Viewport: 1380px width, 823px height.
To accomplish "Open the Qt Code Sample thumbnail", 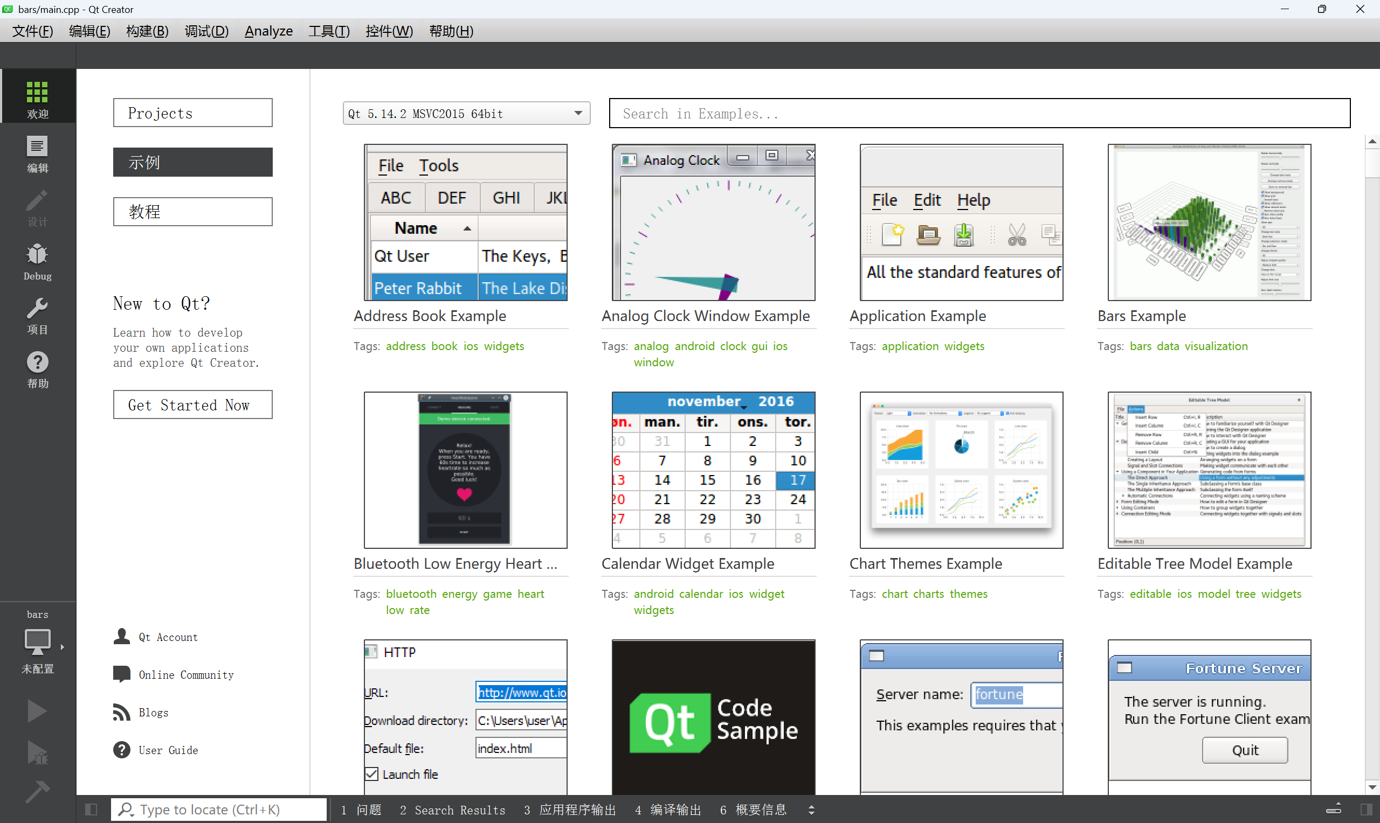I will [x=713, y=717].
